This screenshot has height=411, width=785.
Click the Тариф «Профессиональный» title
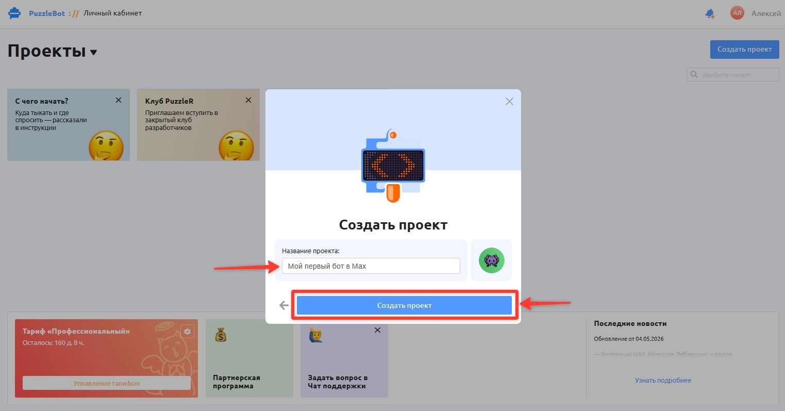(x=76, y=331)
